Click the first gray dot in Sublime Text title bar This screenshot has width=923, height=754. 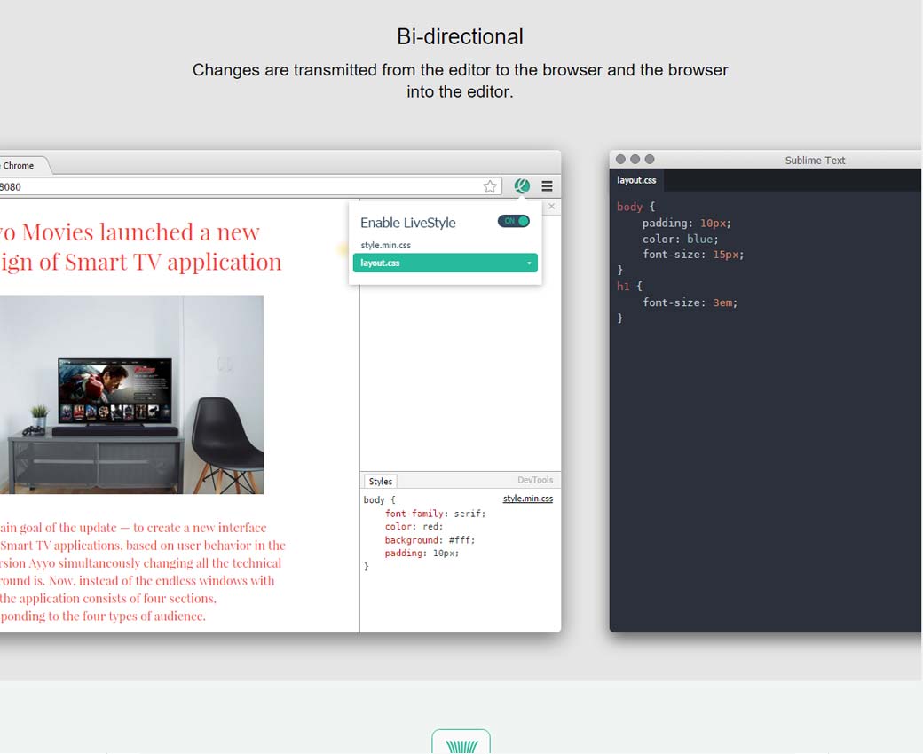tap(621, 160)
